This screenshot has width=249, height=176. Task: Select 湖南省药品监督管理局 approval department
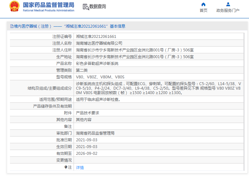(x=95, y=133)
